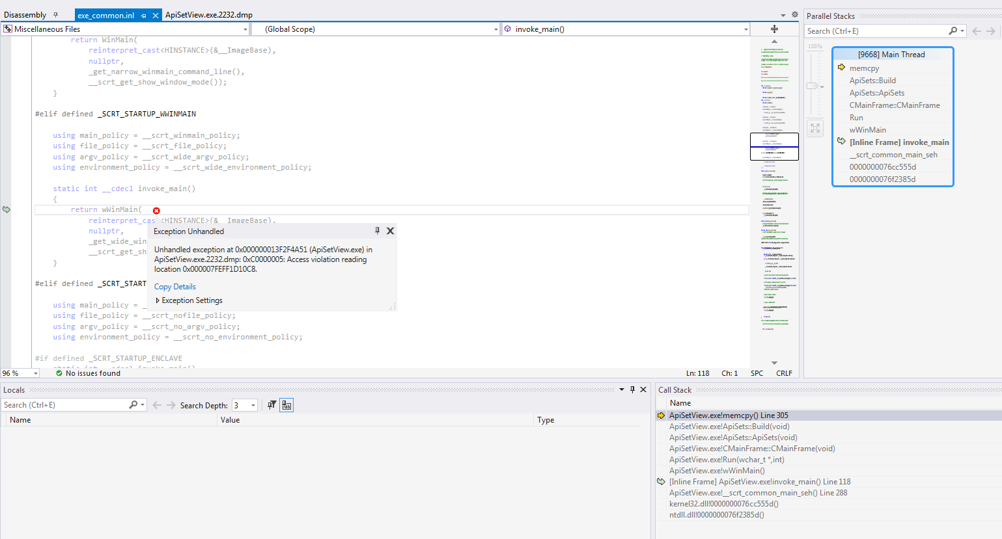The width and height of the screenshot is (1002, 539).
Task: Click the Parallel Stacks search magnifier icon
Action: coord(953,31)
